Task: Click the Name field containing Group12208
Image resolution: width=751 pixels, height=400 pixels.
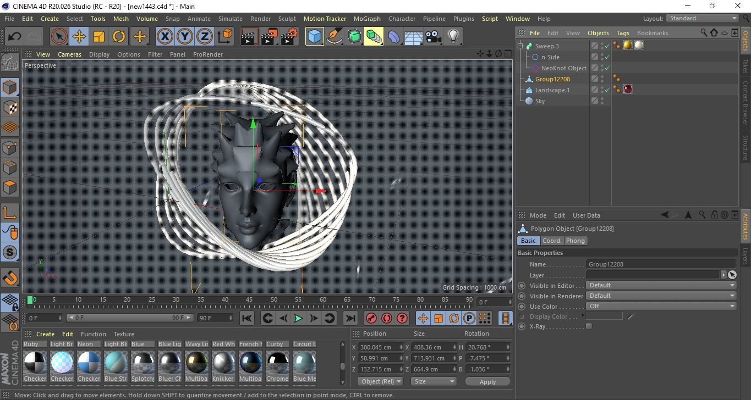Action: pyautogui.click(x=660, y=264)
